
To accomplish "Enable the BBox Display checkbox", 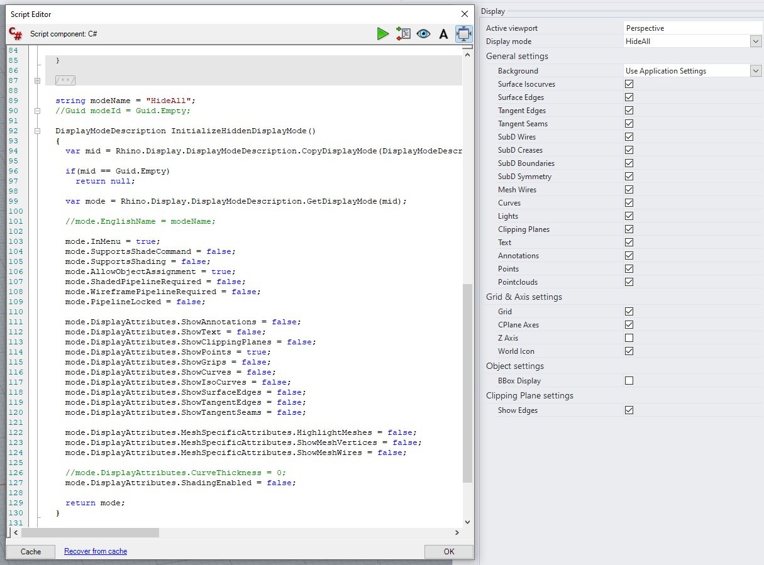I will tap(629, 381).
